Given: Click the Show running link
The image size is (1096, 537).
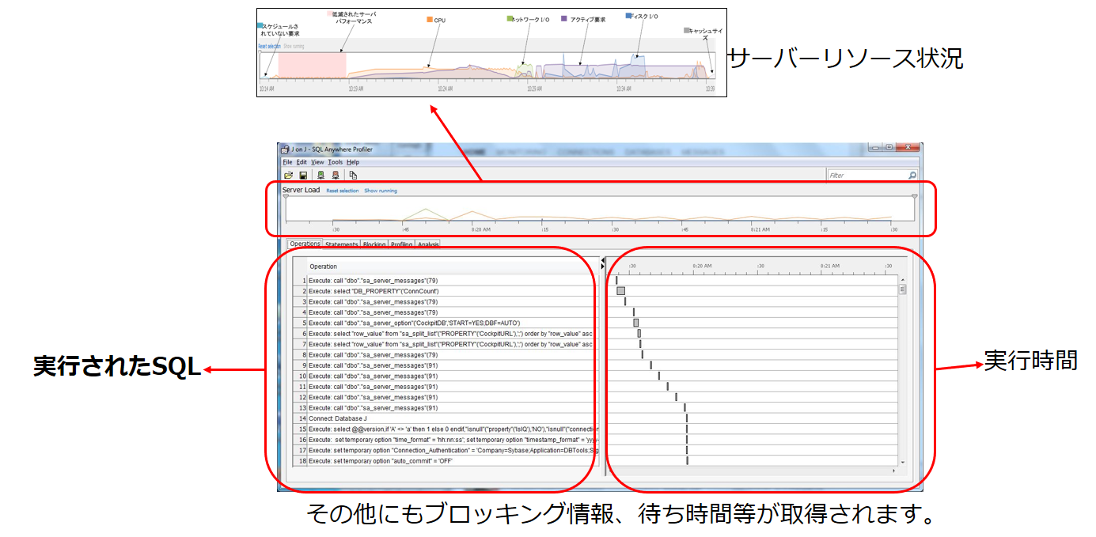Looking at the screenshot, I should pyautogui.click(x=380, y=191).
